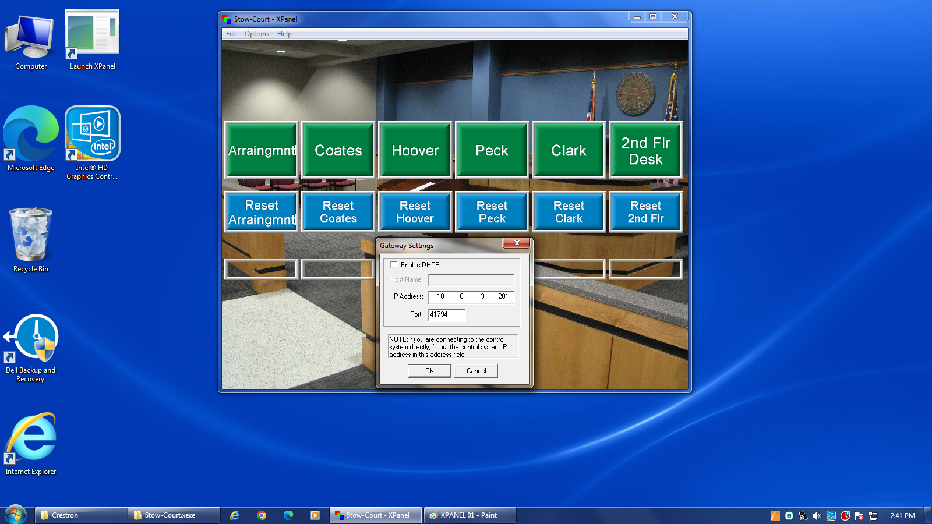Enable the DHCP checkbox
Viewport: 932px width, 524px height.
(x=394, y=264)
